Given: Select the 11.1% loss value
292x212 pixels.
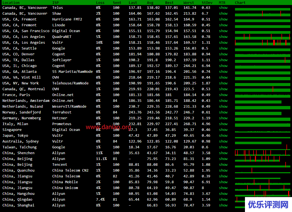Looking at the screenshot, I should click(101, 159).
